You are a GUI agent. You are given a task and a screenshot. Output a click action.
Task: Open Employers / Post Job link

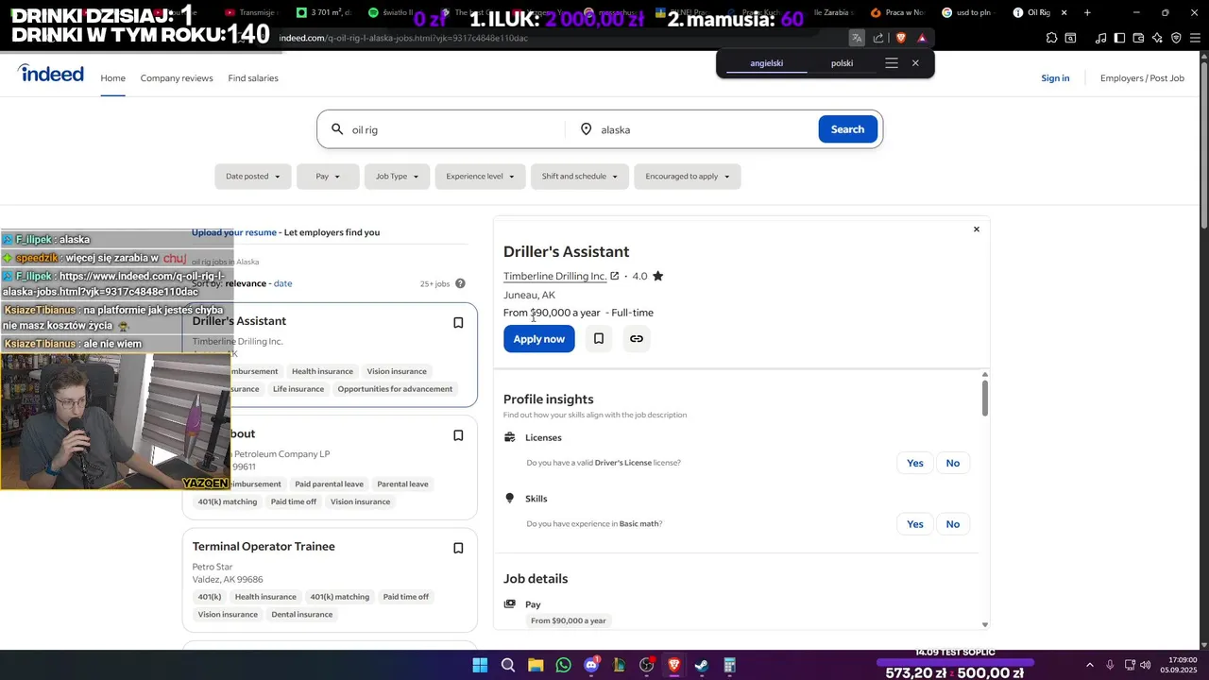(x=1142, y=78)
